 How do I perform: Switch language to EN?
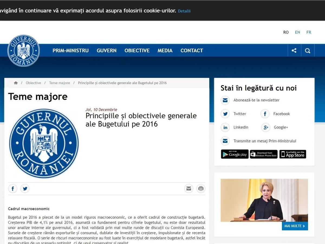coord(297,32)
